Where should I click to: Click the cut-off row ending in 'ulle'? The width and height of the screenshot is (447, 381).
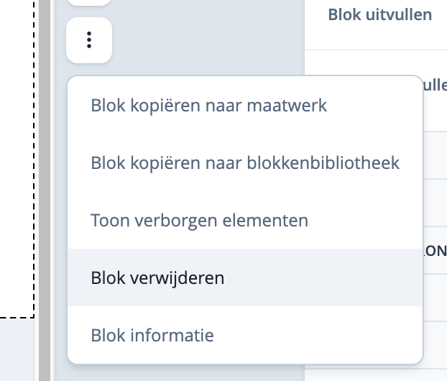(x=434, y=85)
